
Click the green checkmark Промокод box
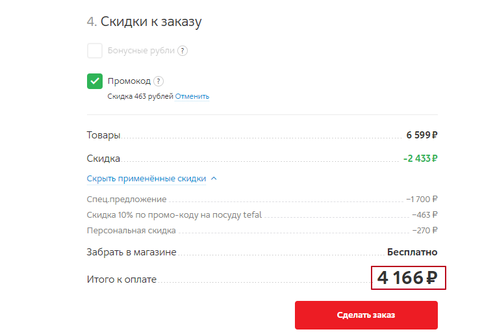point(95,81)
